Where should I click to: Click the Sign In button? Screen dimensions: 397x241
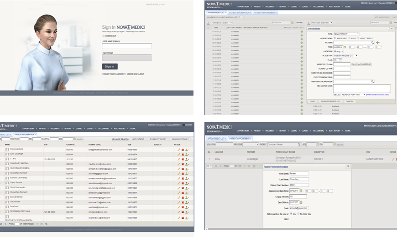point(110,66)
